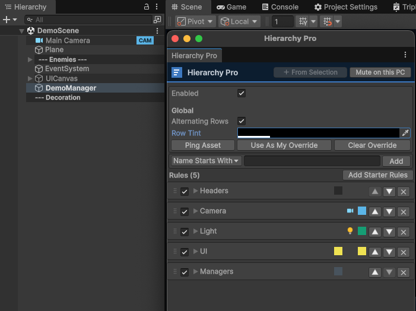Click the grid snapping icon in Scene toolbar
The height and width of the screenshot is (311, 416).
(303, 21)
